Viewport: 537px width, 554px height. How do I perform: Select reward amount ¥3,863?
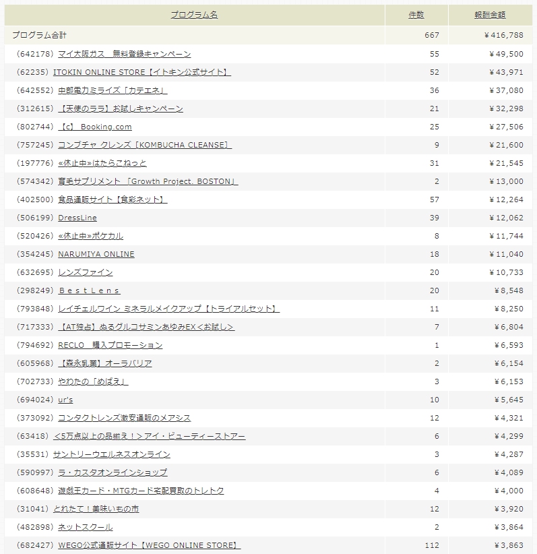[x=509, y=545]
